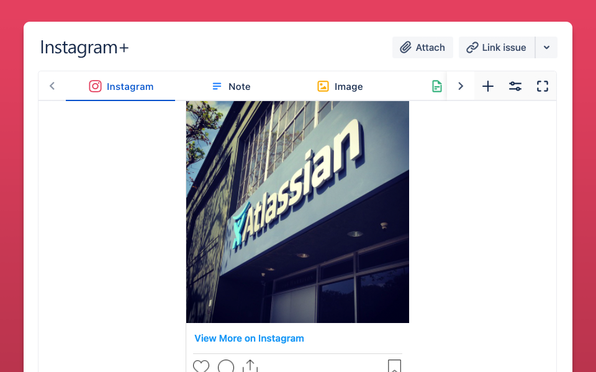This screenshot has width=596, height=372.
Task: Like the post with heart icon
Action: point(201,366)
